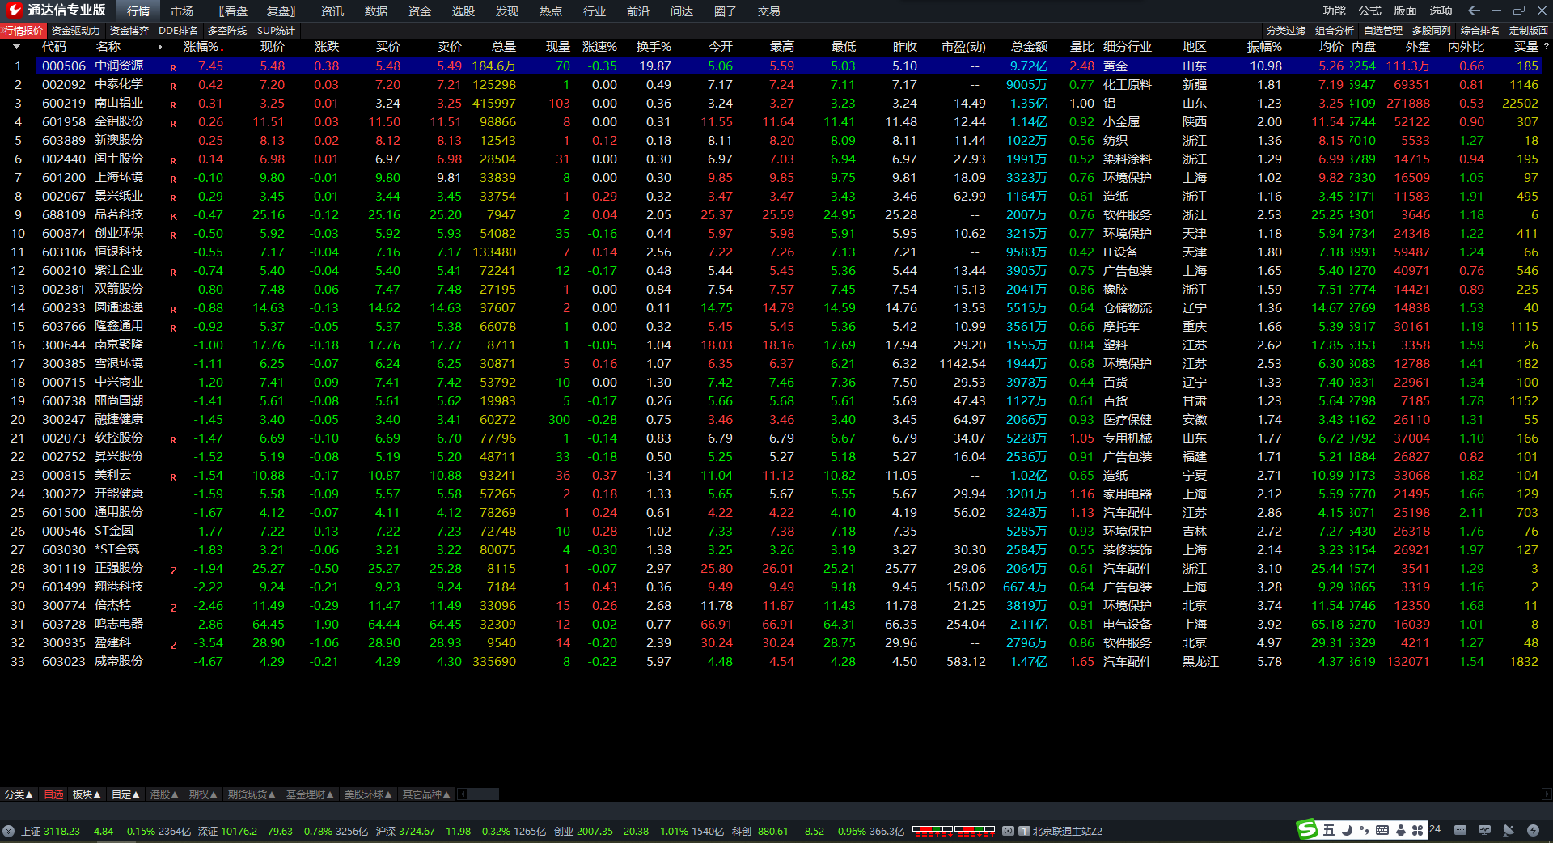Click the 多股同列 button
The image size is (1553, 843).
click(1432, 31)
